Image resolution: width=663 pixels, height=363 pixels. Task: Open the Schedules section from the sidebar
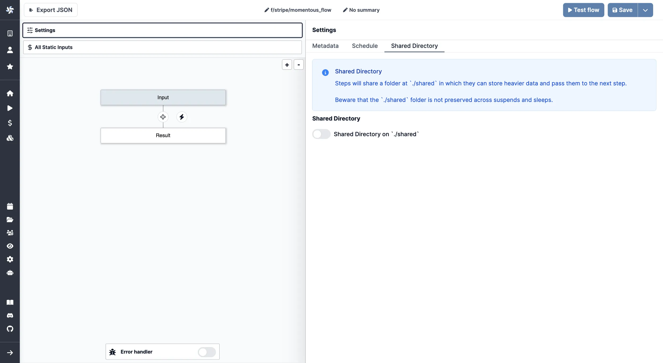tap(10, 206)
